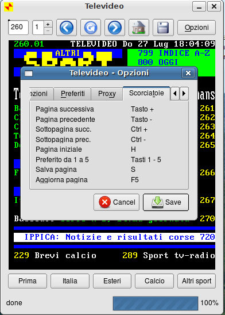Click the 'done' status bar text
The height and width of the screenshot is (315, 225).
tap(14, 303)
